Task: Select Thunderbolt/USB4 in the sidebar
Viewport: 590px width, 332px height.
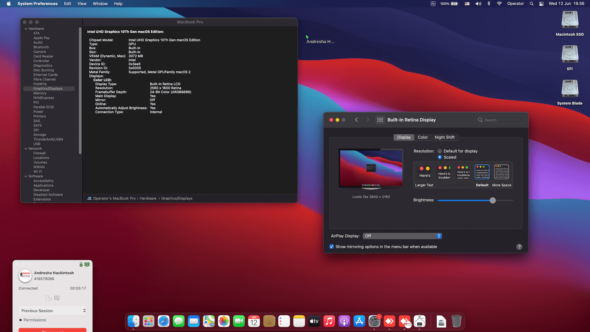Action: (x=48, y=139)
